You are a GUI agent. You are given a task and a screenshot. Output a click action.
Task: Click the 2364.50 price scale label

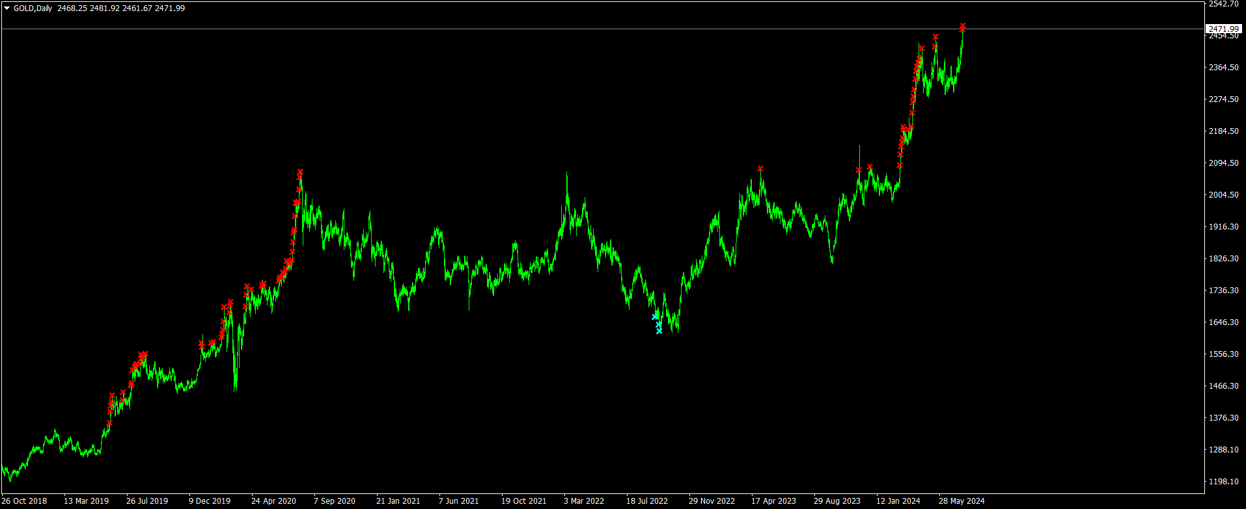(x=1224, y=68)
